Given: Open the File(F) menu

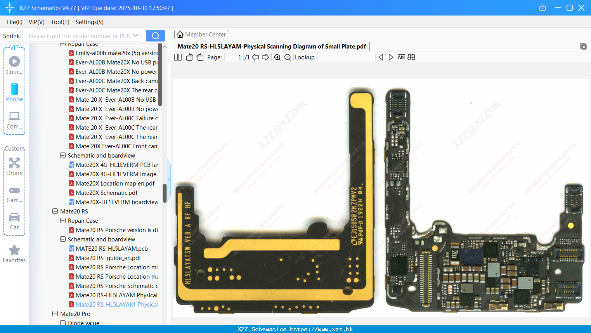Looking at the screenshot, I should (x=15, y=22).
